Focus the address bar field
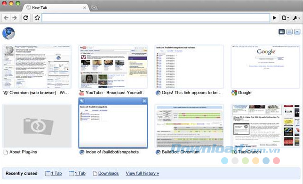The width and height of the screenshot is (303, 184). click(x=156, y=18)
